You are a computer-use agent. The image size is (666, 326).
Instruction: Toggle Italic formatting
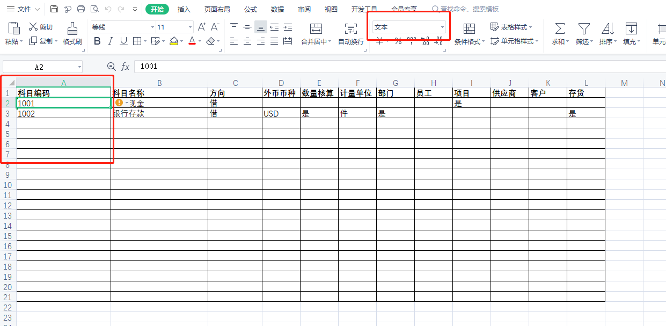(x=111, y=41)
